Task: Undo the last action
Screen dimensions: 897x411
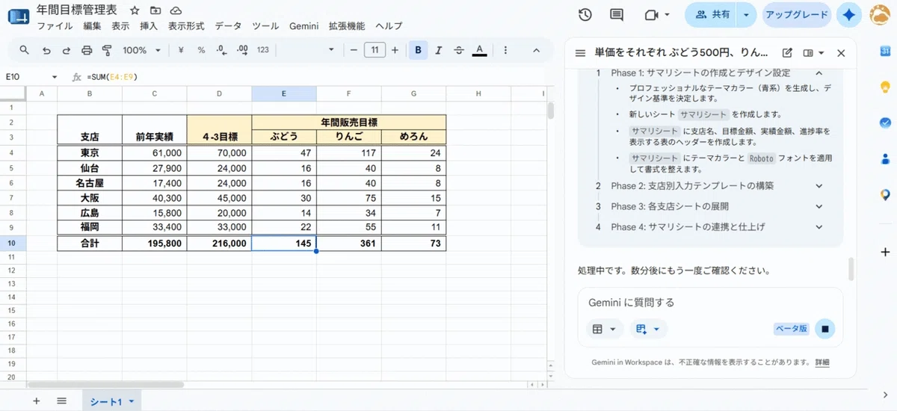Action: tap(46, 50)
